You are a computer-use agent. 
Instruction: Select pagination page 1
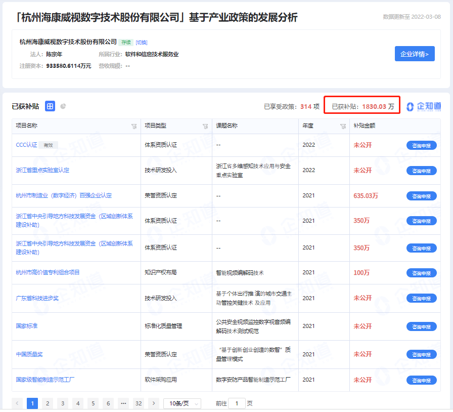[x=32, y=403]
